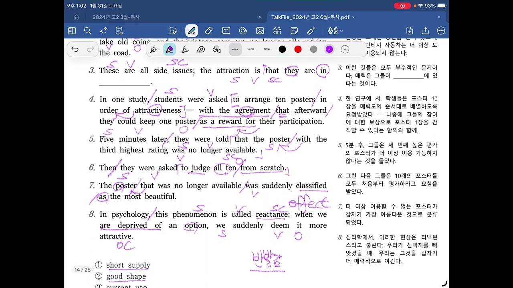Viewport: 513px width, 288px height.
Task: Tap the screen recording red indicator
Action: 402,6
